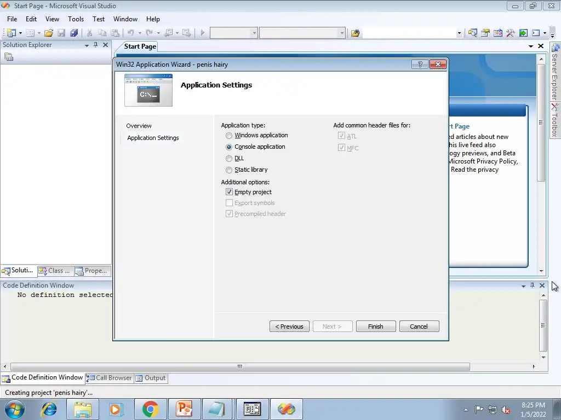Click the Paste clipboard icon
This screenshot has height=420, width=561.
[115, 33]
